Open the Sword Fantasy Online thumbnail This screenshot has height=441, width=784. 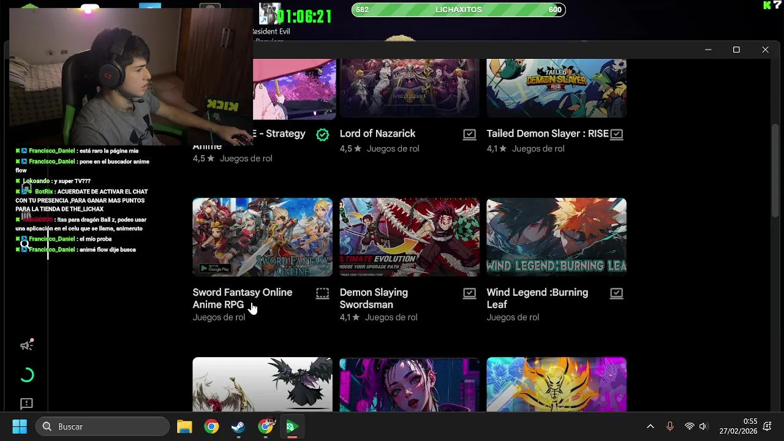click(x=263, y=237)
